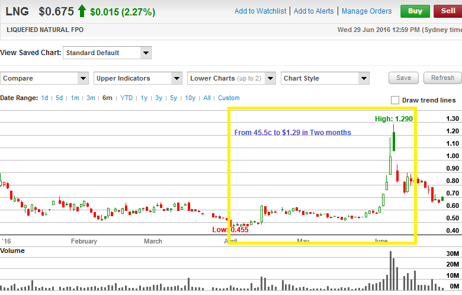The image size is (462, 295).
Task: Click the 'From 45.5c to $1.29' annotation text
Action: coord(293,133)
